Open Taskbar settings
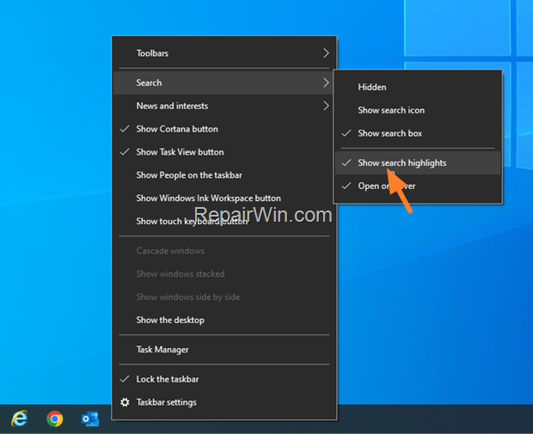 (224, 402)
